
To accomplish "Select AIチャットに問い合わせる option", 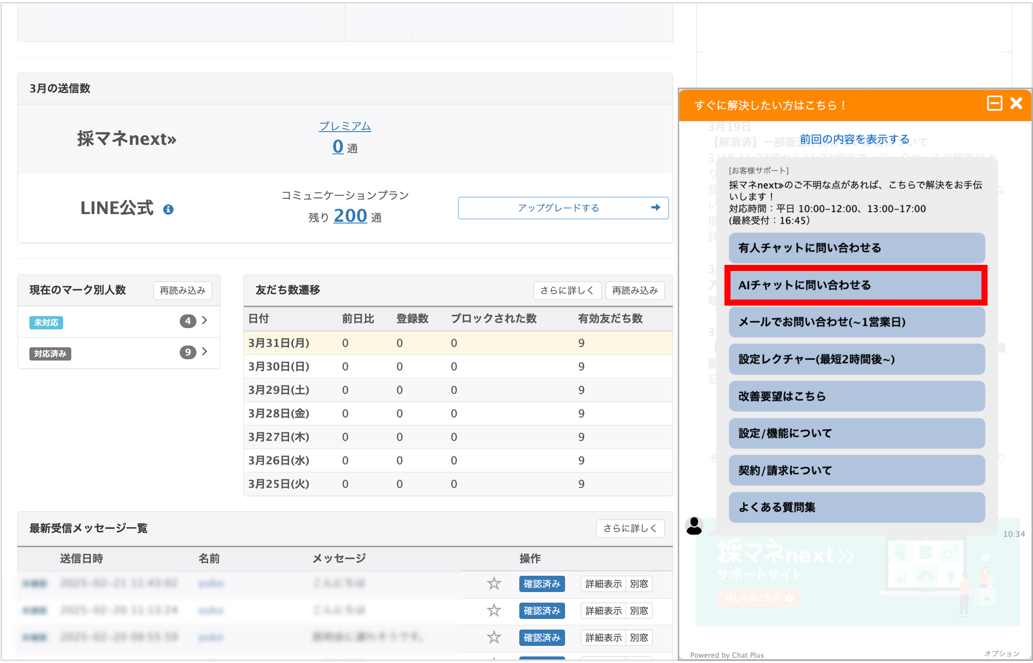I will tap(855, 285).
